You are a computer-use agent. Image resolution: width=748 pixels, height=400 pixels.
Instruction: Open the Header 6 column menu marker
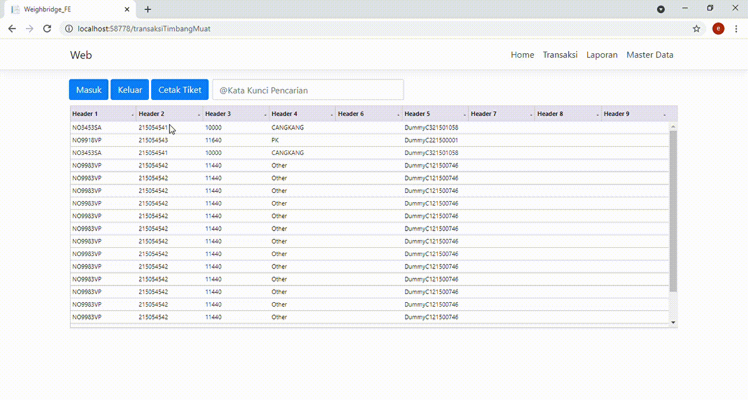(x=398, y=115)
